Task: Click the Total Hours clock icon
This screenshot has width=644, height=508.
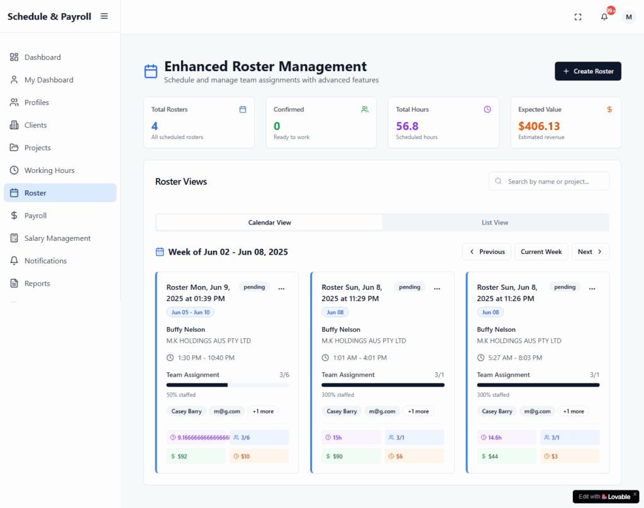Action: tap(487, 109)
